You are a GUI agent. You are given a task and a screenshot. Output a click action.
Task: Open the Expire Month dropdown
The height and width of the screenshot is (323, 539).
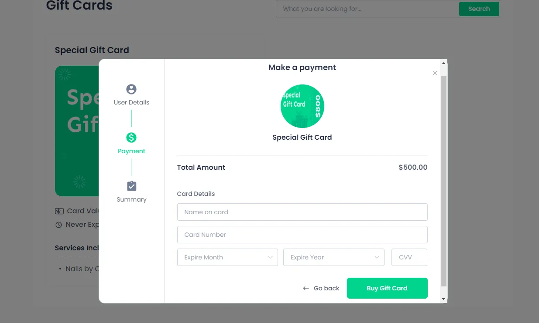(x=227, y=257)
